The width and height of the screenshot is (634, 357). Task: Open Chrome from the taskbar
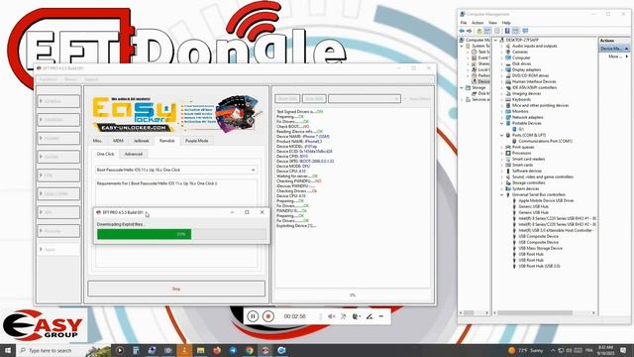pos(250,350)
